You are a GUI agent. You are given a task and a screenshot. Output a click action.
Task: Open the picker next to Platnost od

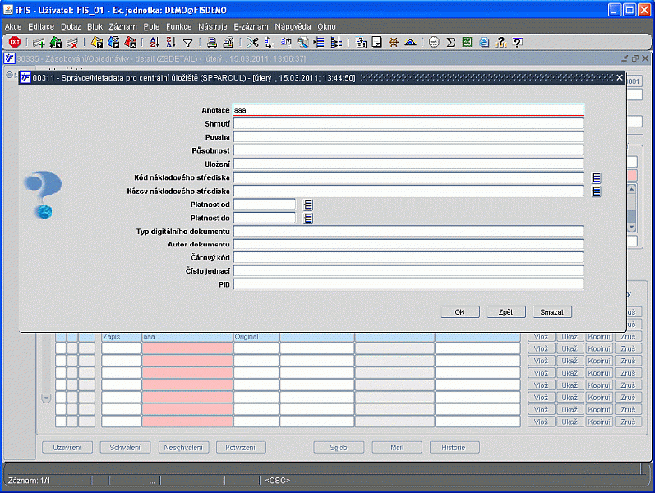(x=308, y=205)
